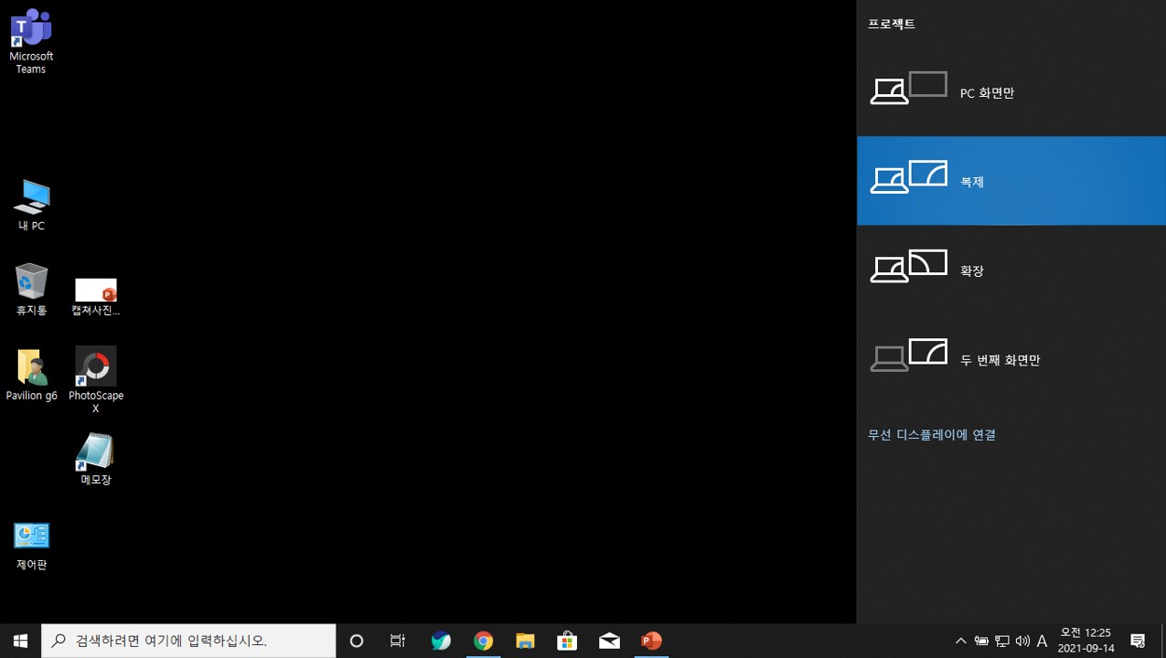Focus the taskbar search box
This screenshot has width=1166, height=658.
[x=189, y=641]
